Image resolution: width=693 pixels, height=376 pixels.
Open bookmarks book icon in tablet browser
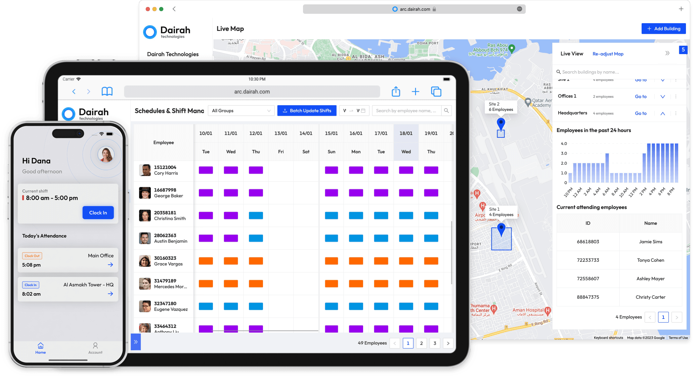[107, 91]
